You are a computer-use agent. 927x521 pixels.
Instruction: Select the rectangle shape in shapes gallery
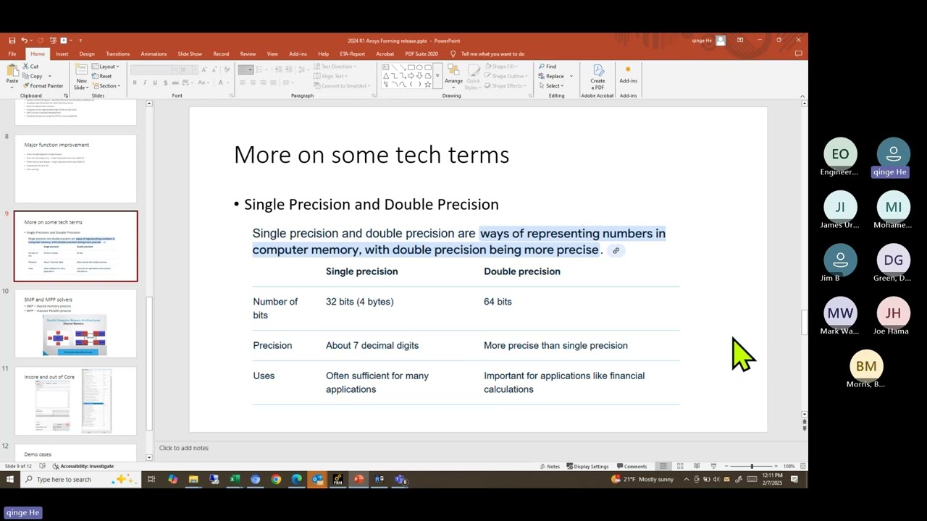[411, 67]
